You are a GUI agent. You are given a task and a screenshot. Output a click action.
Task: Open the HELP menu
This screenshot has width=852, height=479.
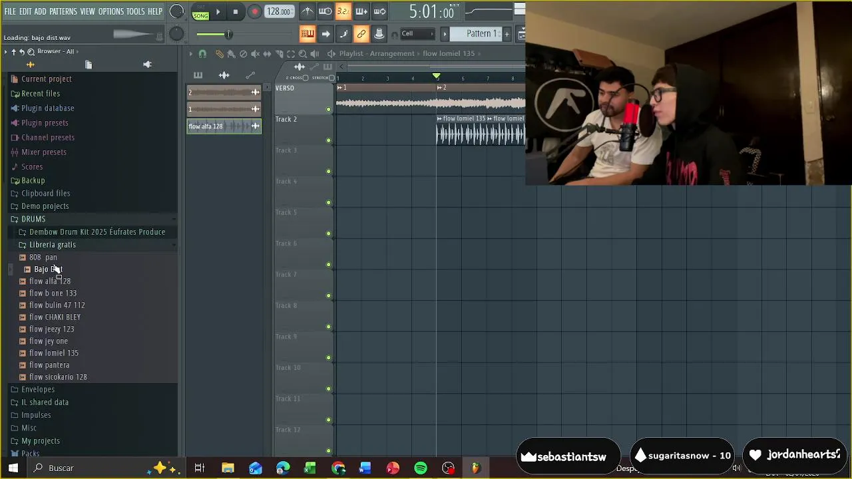coord(155,12)
